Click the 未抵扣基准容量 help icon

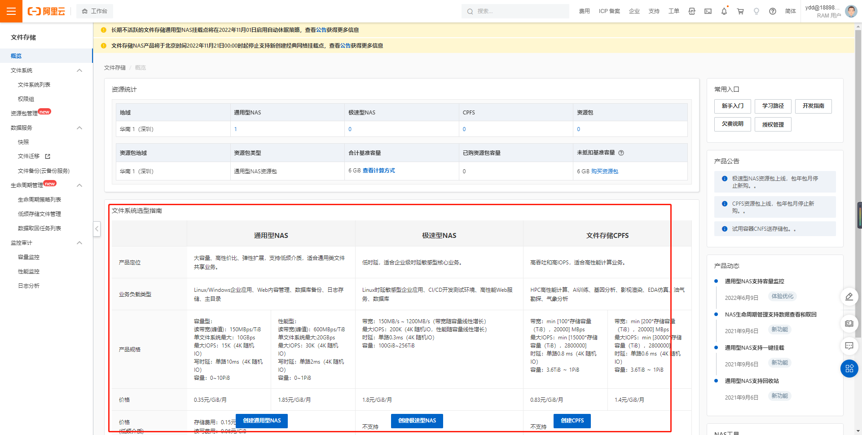621,153
